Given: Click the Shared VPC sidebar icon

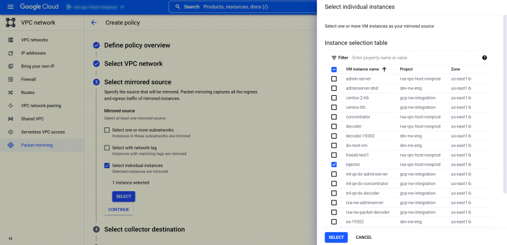Looking at the screenshot, I should 11,119.
